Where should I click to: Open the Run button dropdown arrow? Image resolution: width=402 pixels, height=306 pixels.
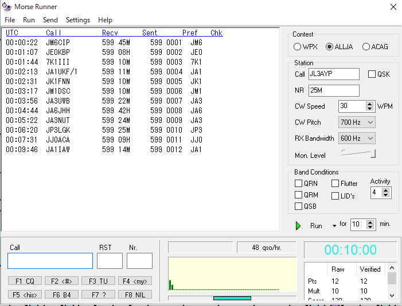pos(334,226)
